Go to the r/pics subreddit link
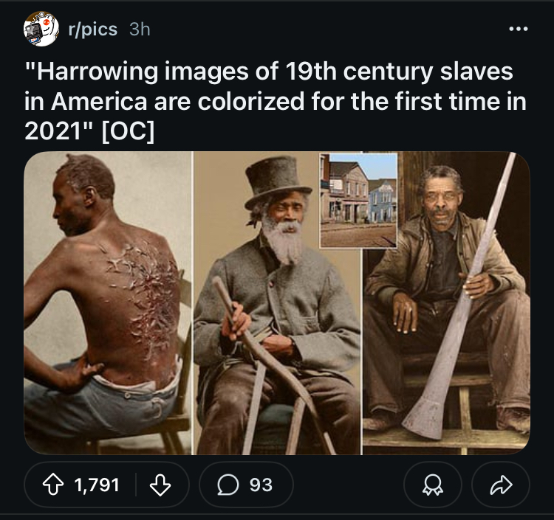The height and width of the screenshot is (520, 554). pos(93,29)
